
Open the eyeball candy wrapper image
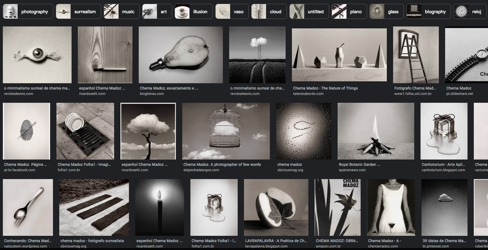37,55
